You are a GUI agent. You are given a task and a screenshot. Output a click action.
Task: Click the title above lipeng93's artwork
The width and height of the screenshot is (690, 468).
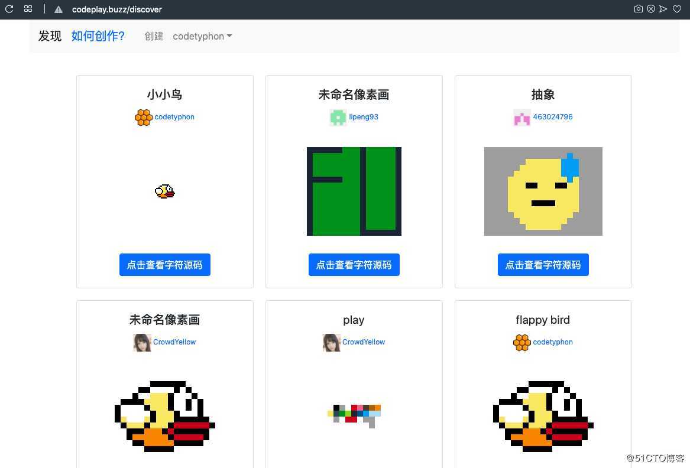pyautogui.click(x=354, y=95)
